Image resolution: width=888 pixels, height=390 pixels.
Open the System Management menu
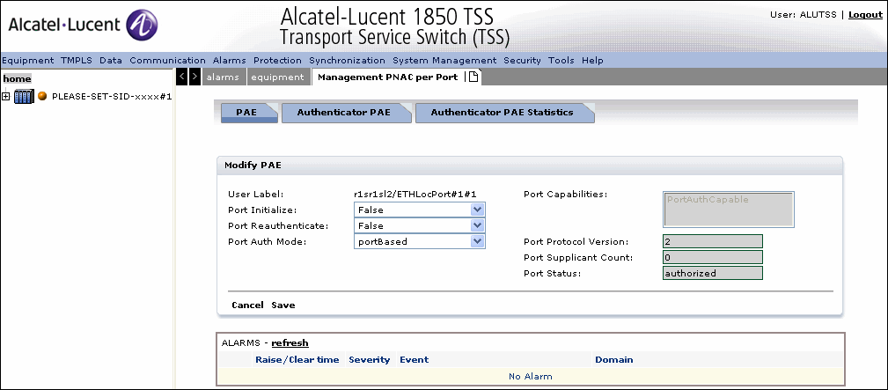pyautogui.click(x=444, y=60)
